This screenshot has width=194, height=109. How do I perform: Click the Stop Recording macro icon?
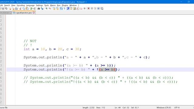pos(92,8)
